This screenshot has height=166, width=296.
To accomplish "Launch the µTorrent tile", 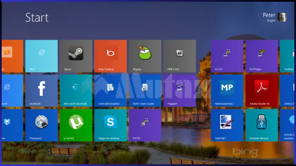I will coord(76,125).
